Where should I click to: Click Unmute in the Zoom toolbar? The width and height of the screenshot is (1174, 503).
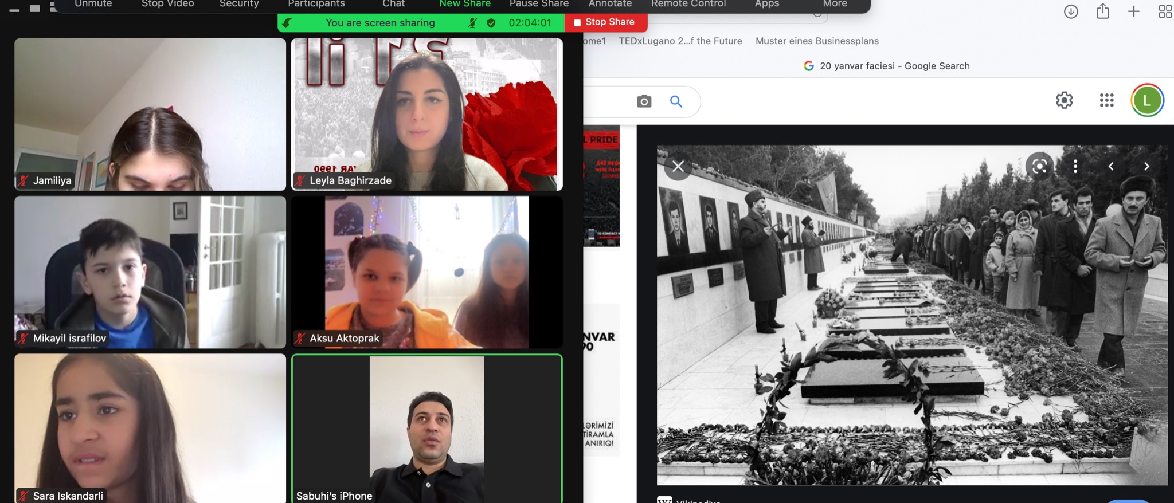[x=93, y=4]
